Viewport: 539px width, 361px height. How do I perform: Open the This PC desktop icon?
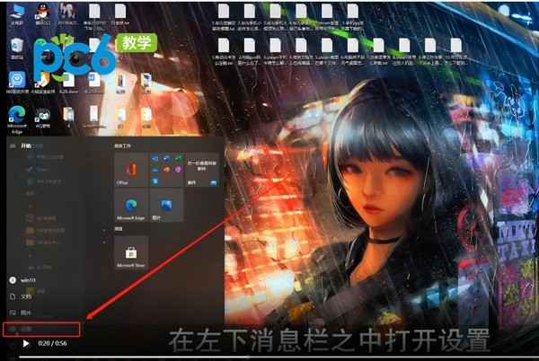pyautogui.click(x=17, y=14)
